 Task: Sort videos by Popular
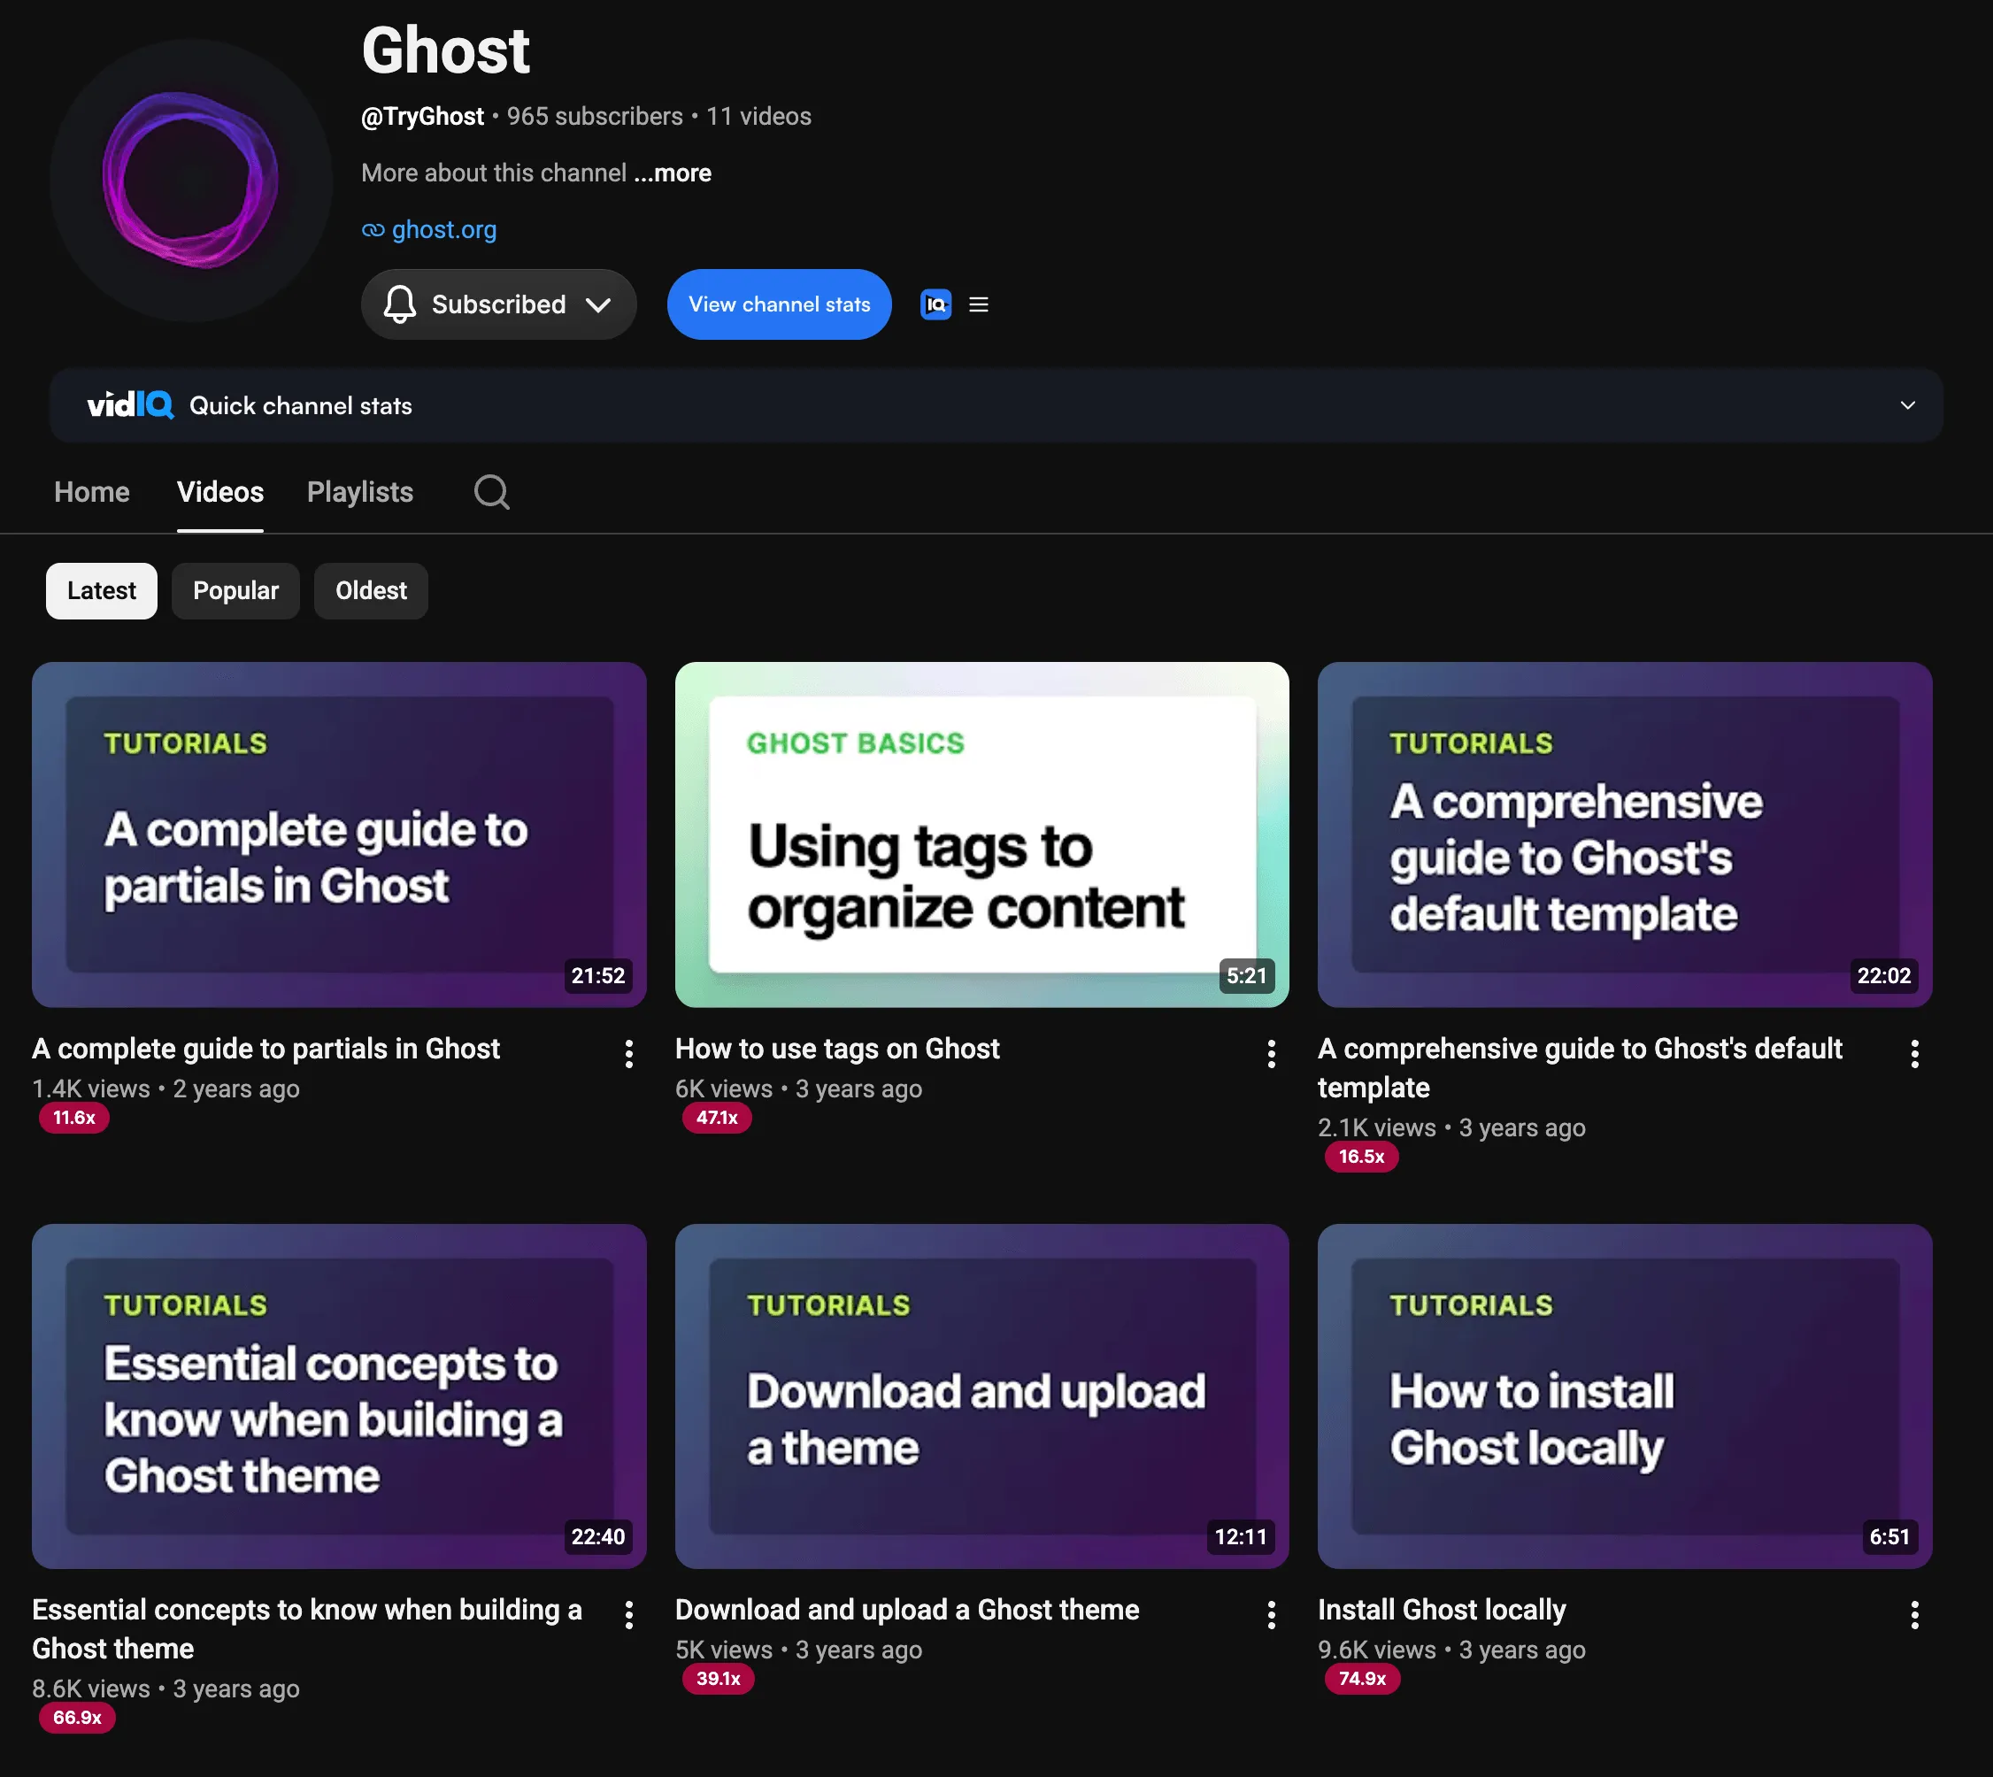point(235,590)
